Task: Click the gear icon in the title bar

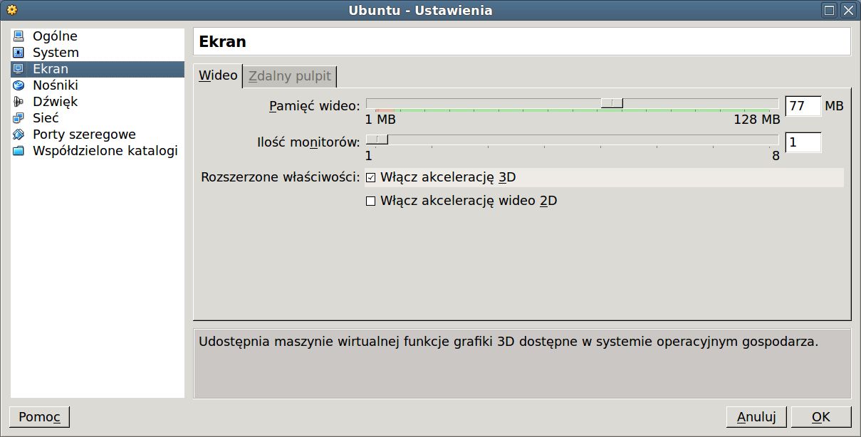Action: (11, 10)
